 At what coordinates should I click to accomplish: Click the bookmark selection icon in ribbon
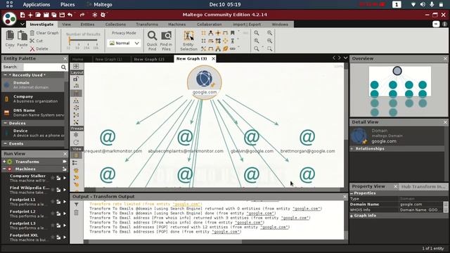(233, 33)
